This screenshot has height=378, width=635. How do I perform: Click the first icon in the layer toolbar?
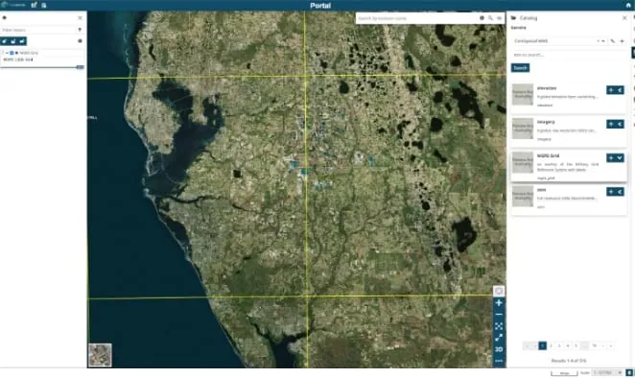coord(5,41)
